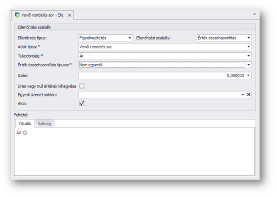This screenshot has width=277, height=197.
Task: Expand Egyedi üzenet sablon dropdown arrow
Action: (243, 94)
